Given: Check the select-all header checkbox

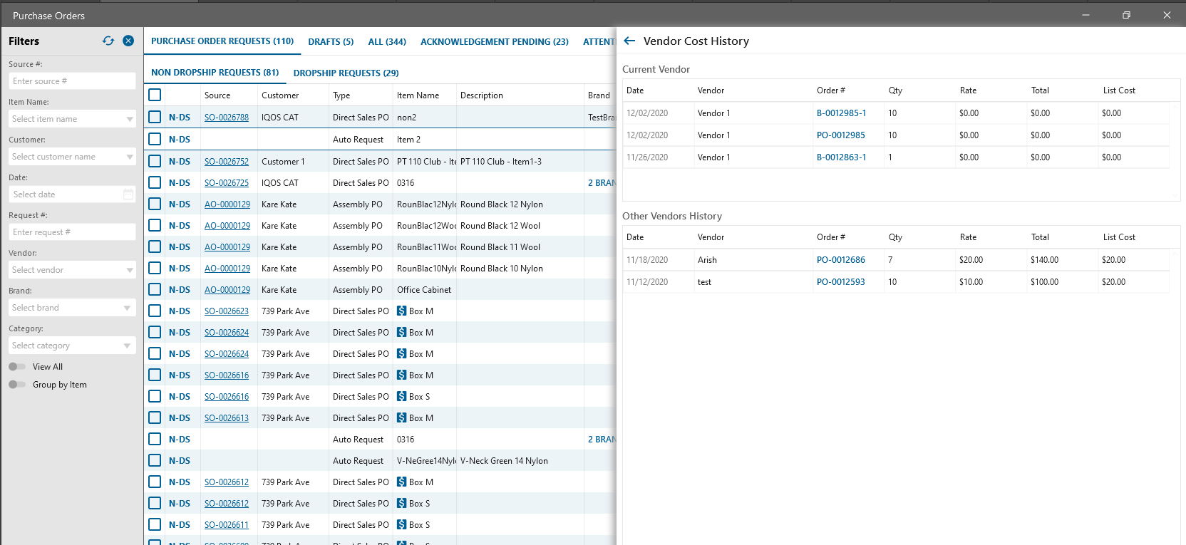Looking at the screenshot, I should click(x=155, y=95).
